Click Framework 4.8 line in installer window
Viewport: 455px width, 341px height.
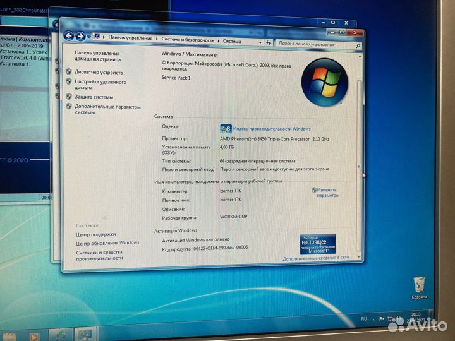pos(25,57)
